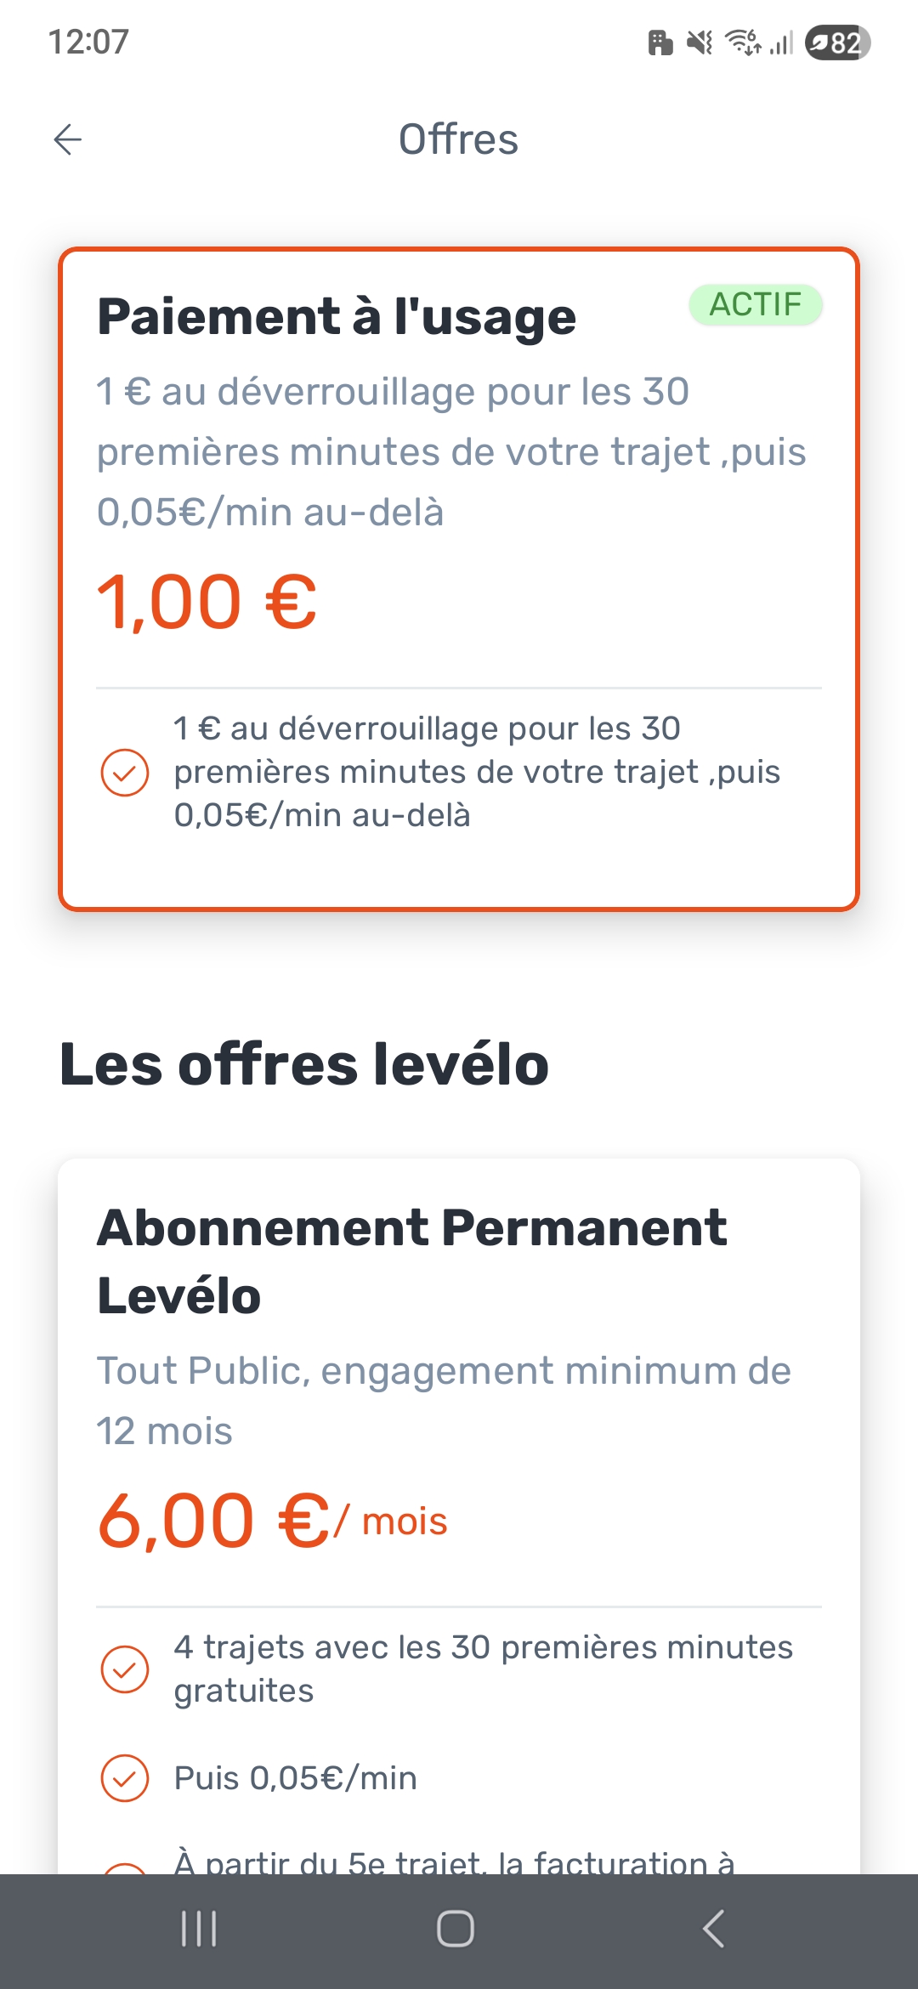Tap the 4 trajets gratuites feature text
Image resolution: width=918 pixels, height=1989 pixels.
pyautogui.click(x=483, y=1669)
